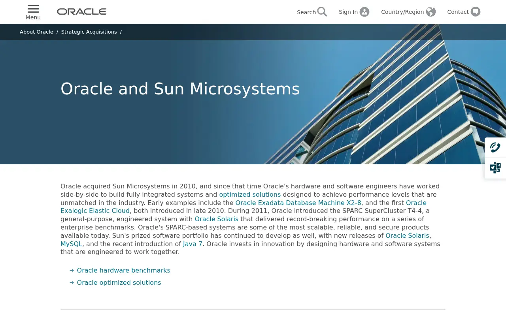Click the Sign In text
Viewport: 506px width, 316px height.
tap(348, 12)
